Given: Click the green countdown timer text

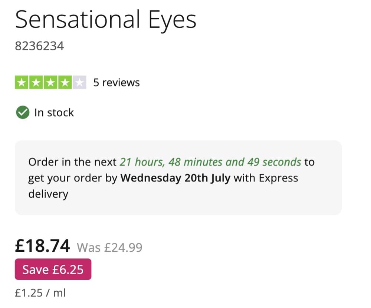Looking at the screenshot, I should click(x=210, y=162).
